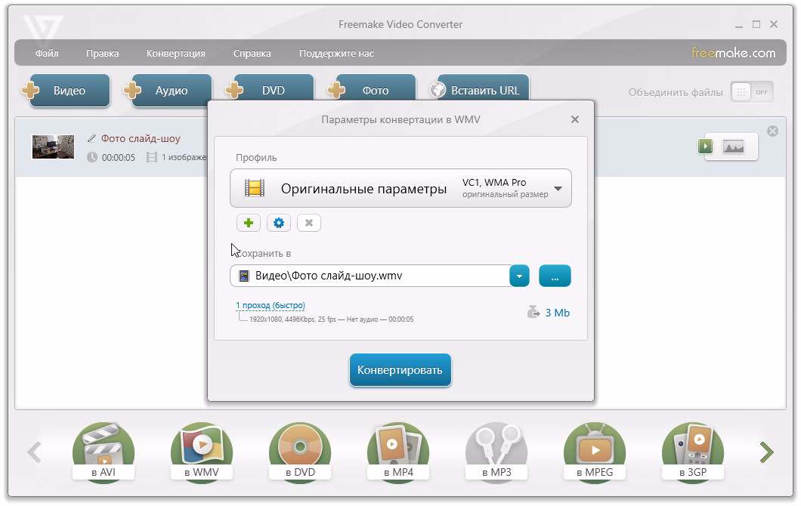Click the gray X delete profile icon
The height and width of the screenshot is (506, 801).
pos(309,223)
